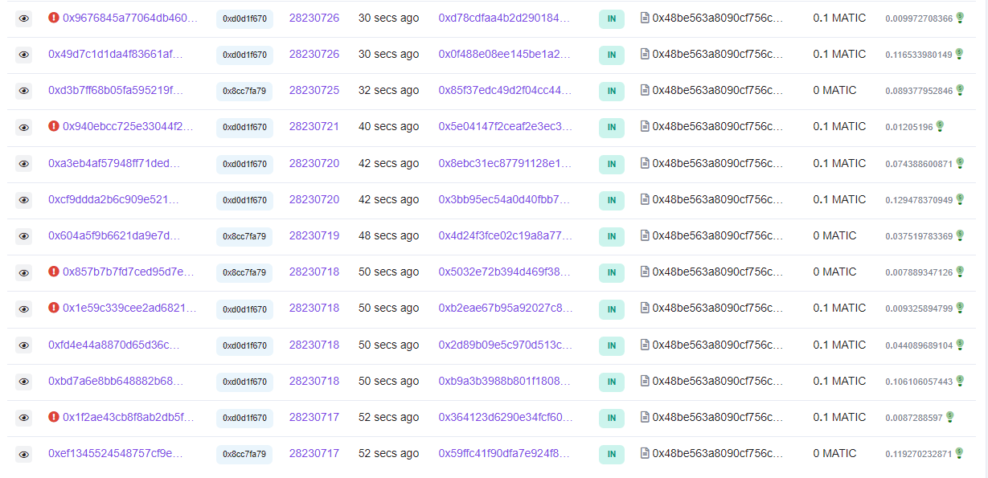
Task: Select fee value 0.037519783369
Action: tap(919, 236)
